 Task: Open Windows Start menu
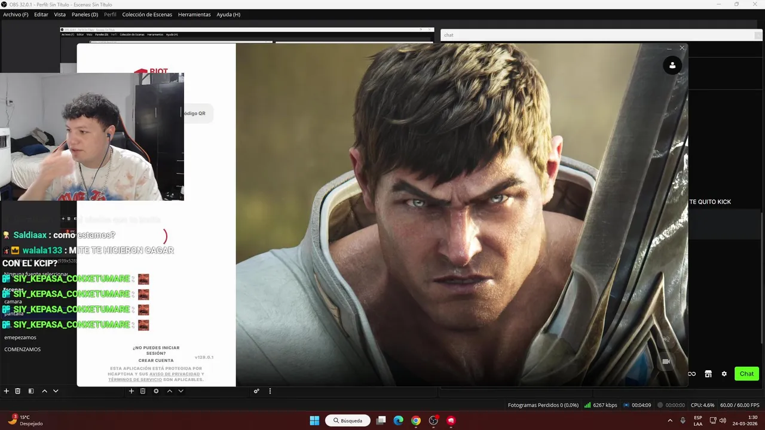tap(314, 420)
